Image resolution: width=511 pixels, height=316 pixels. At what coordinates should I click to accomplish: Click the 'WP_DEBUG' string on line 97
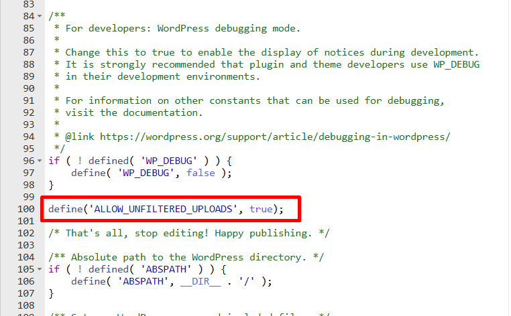tap(146, 173)
